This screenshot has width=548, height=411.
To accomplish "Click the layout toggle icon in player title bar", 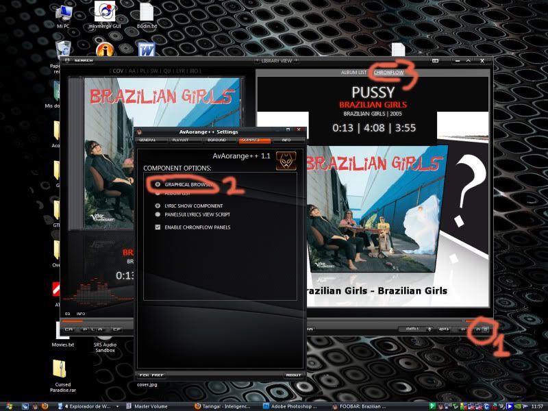I will [435, 61].
